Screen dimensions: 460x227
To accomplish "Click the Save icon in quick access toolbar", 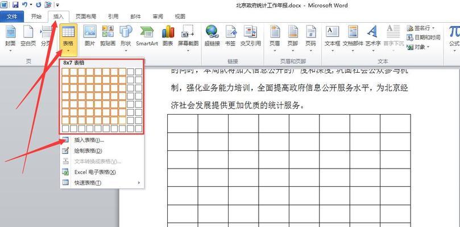I will [x=15, y=5].
